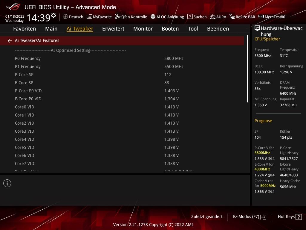Click Zuletzt geändert button
This screenshot has height=230, width=306.
click(207, 217)
